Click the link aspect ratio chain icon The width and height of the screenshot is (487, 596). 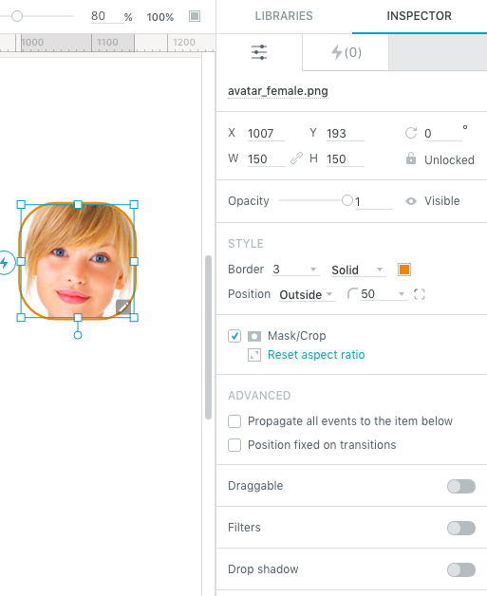pos(296,158)
